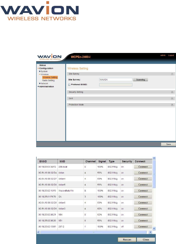This screenshot has width=176, height=244.
Task: Expand the System tree node
Action: [x=40, y=71]
